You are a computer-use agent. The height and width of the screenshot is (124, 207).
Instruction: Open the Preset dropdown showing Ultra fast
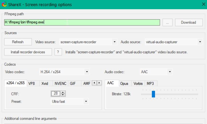(69, 101)
